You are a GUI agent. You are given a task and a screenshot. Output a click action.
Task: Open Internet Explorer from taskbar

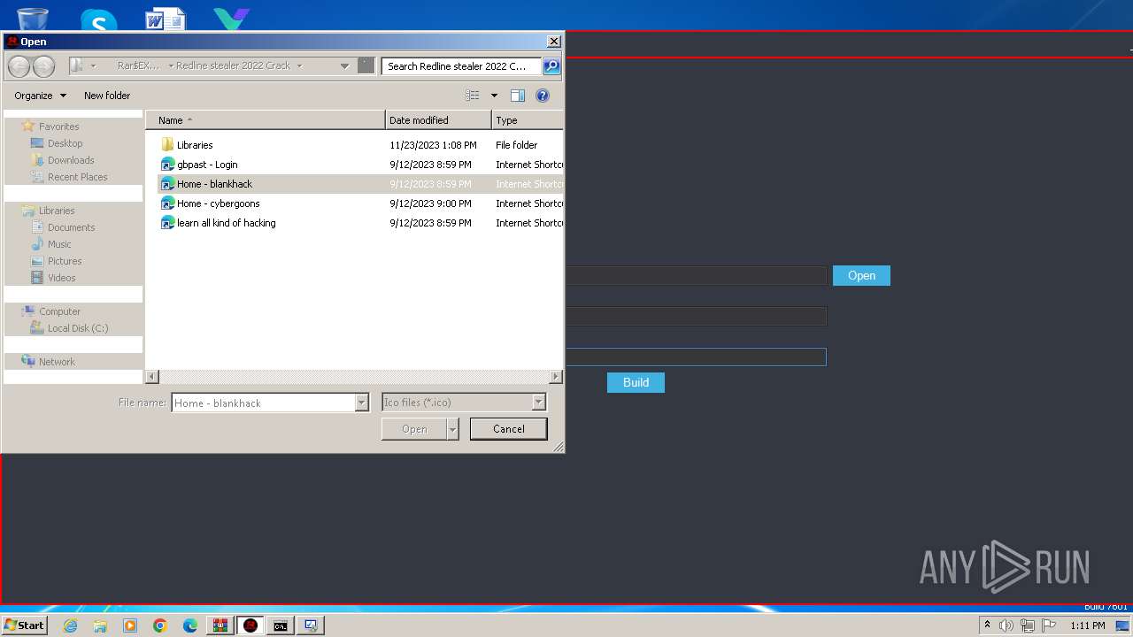71,625
